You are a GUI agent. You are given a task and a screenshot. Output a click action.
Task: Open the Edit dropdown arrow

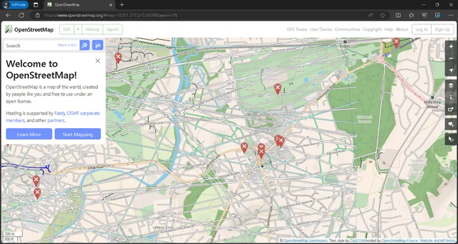78,29
